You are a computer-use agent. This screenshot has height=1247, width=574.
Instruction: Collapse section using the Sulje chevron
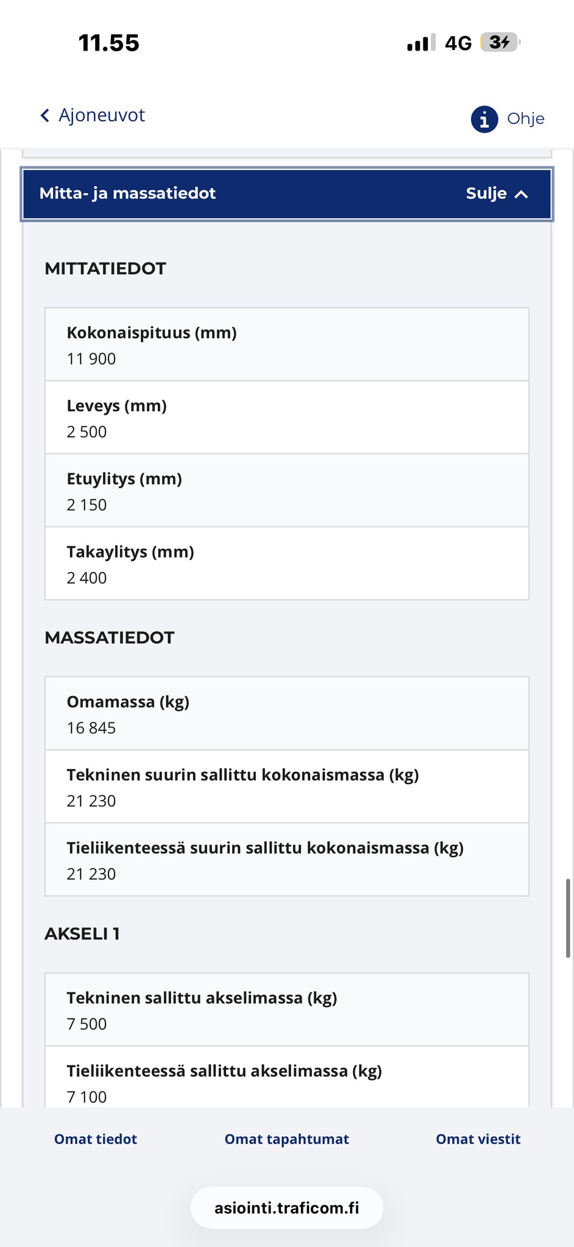pyautogui.click(x=521, y=194)
